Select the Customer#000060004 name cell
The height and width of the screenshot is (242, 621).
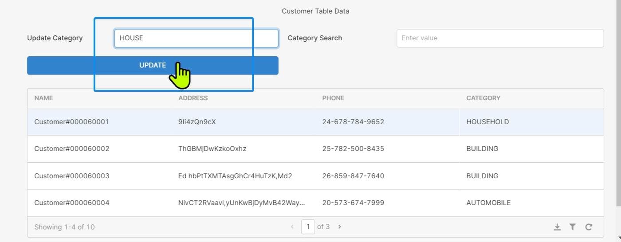click(71, 203)
